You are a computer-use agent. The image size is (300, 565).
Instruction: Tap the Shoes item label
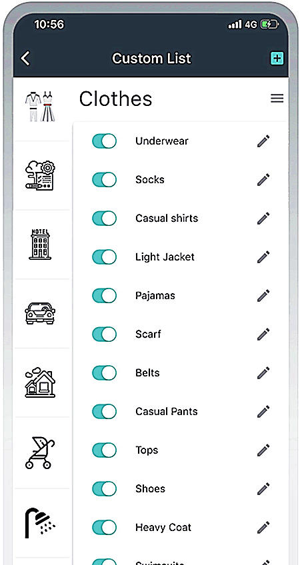pyautogui.click(x=150, y=489)
